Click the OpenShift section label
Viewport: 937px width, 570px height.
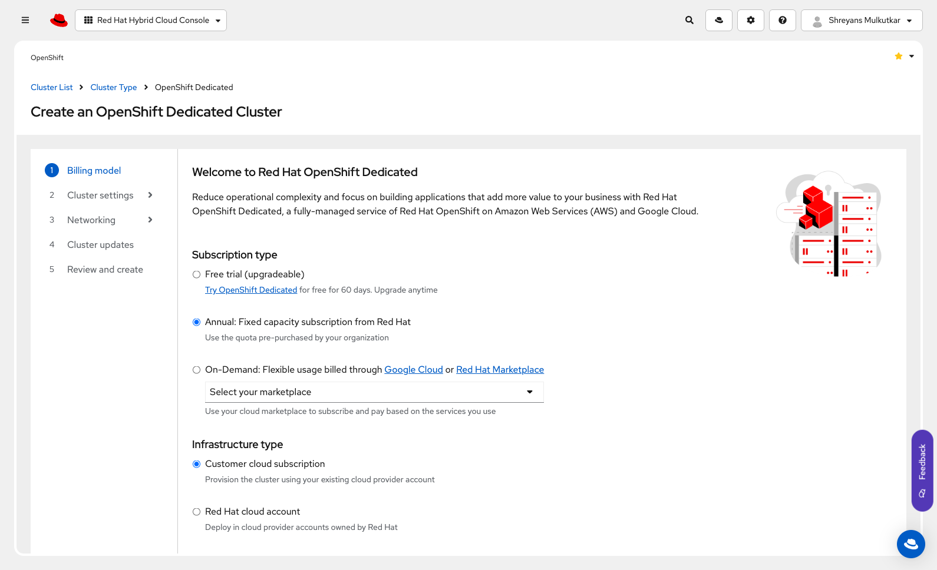click(47, 58)
